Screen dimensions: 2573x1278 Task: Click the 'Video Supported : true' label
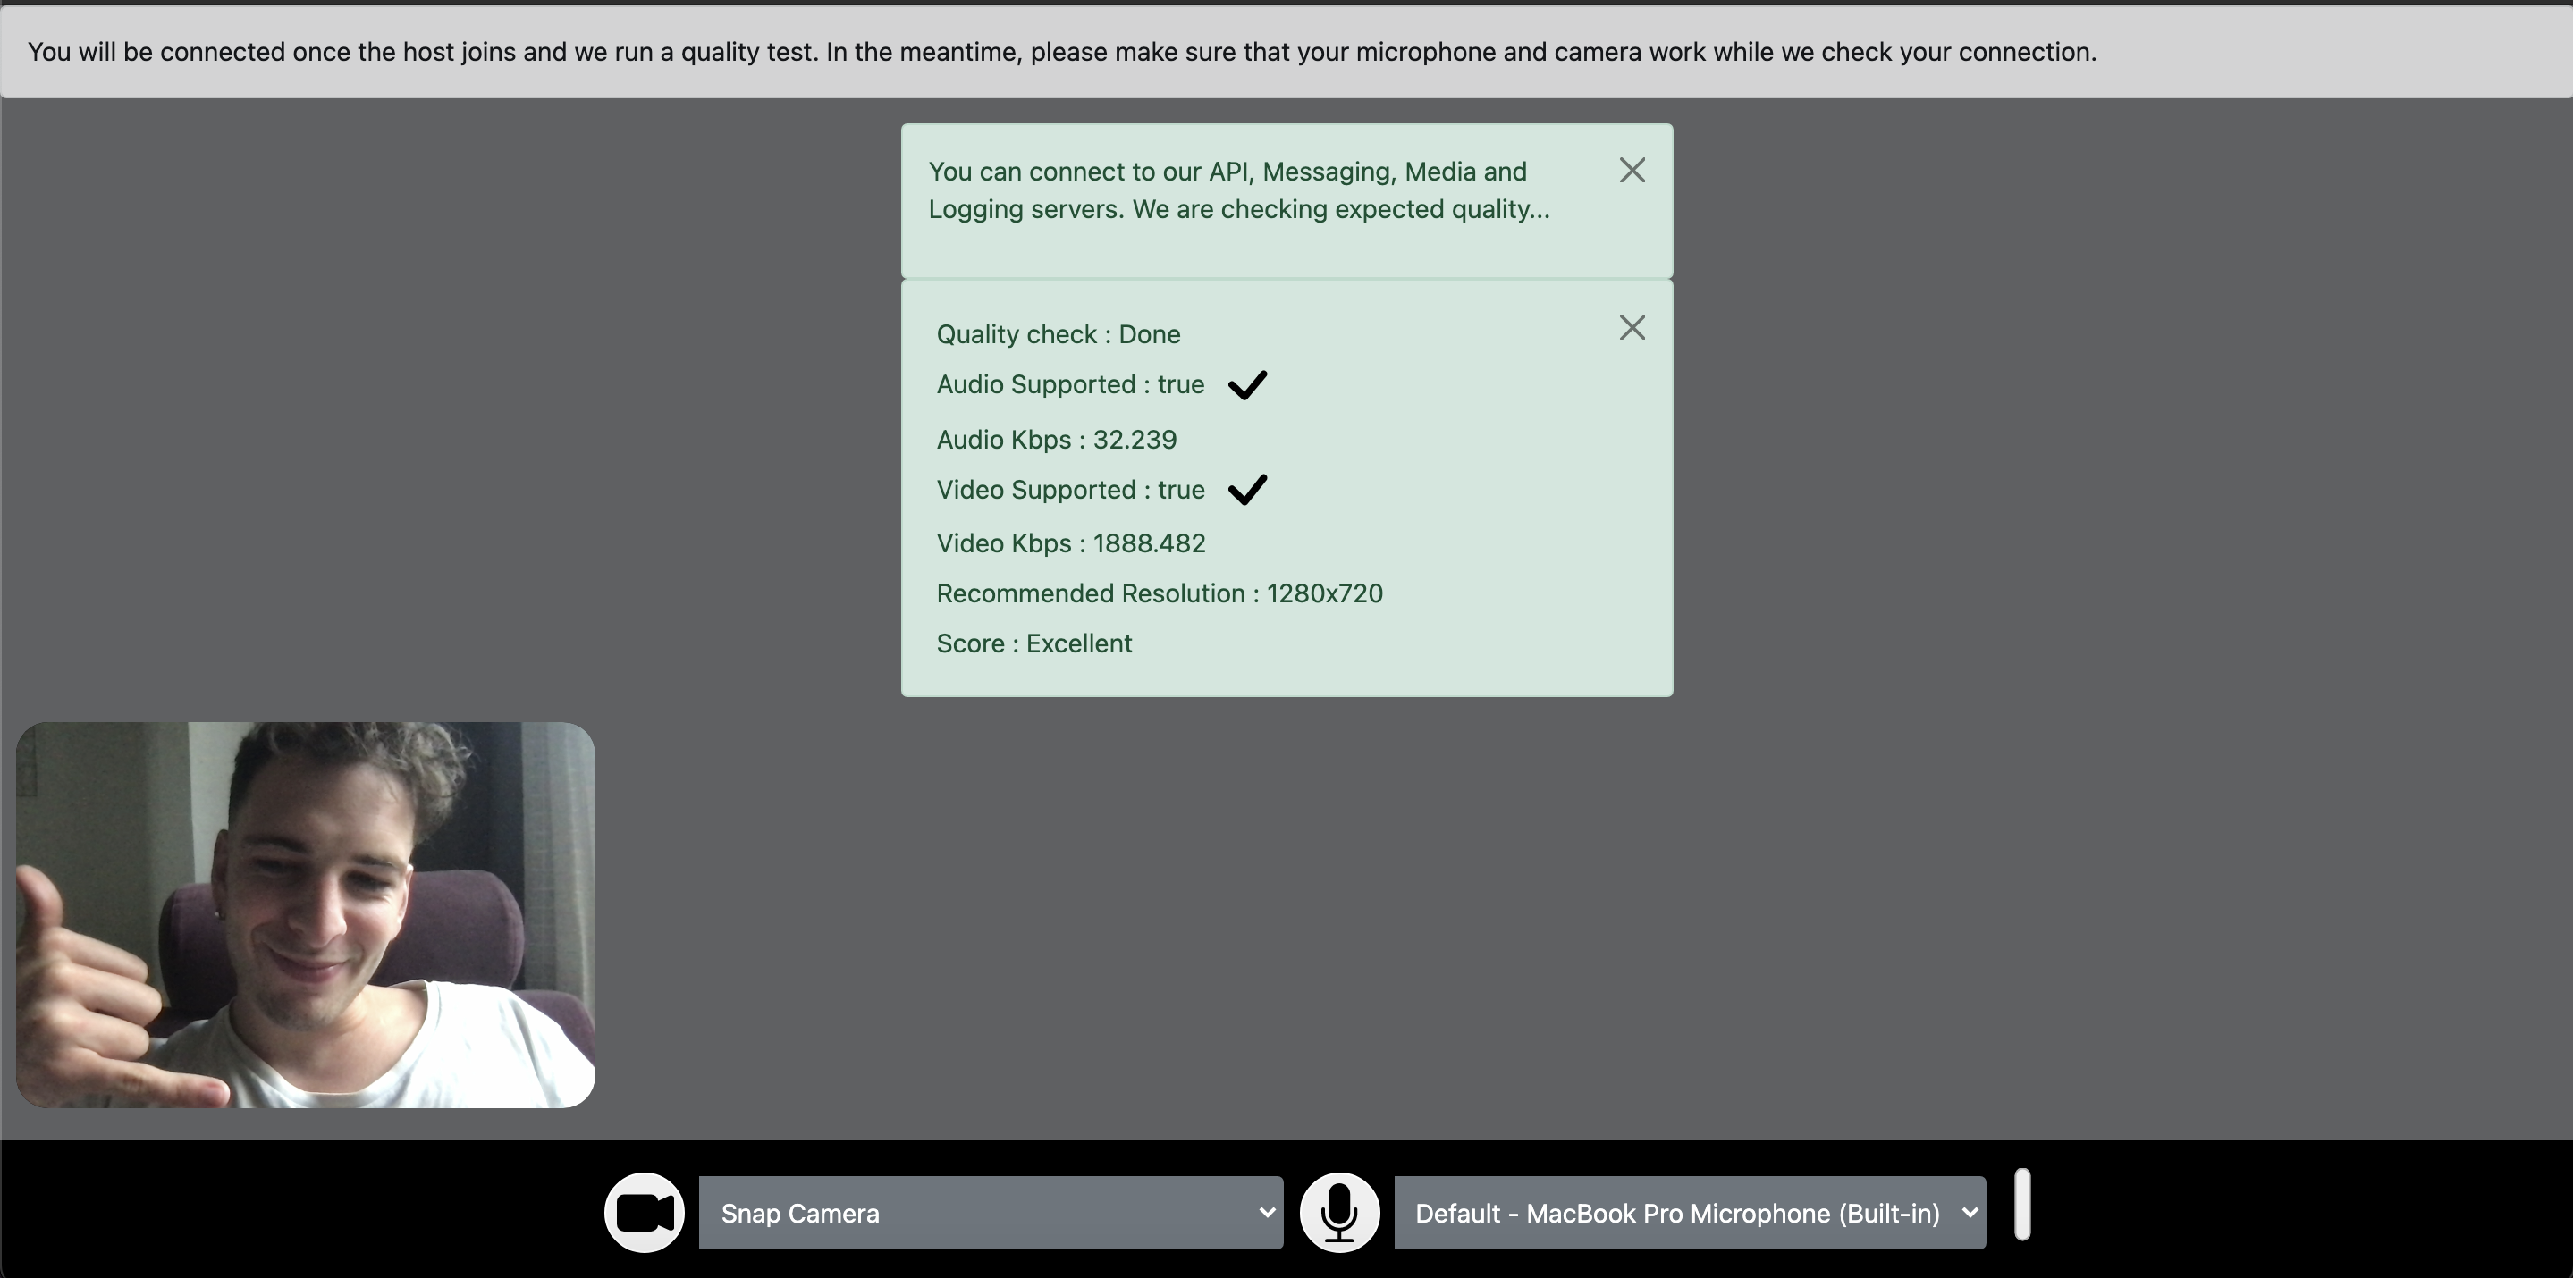[1071, 489]
